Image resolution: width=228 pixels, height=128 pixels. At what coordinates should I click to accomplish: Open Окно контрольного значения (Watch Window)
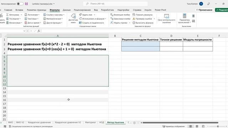point(166,18)
